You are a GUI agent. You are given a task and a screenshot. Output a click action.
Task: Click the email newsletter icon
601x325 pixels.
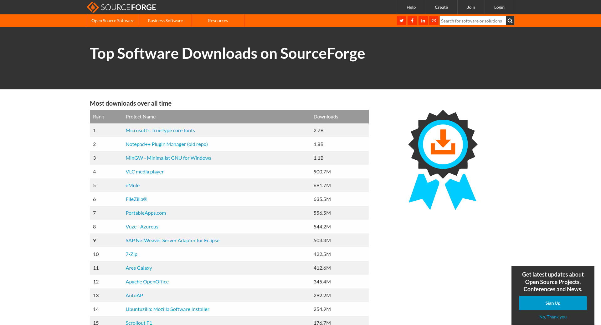(434, 21)
